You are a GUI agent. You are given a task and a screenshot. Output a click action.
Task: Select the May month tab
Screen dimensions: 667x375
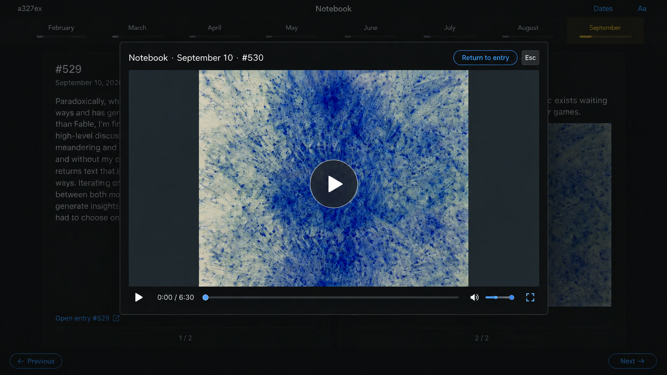click(x=292, y=28)
